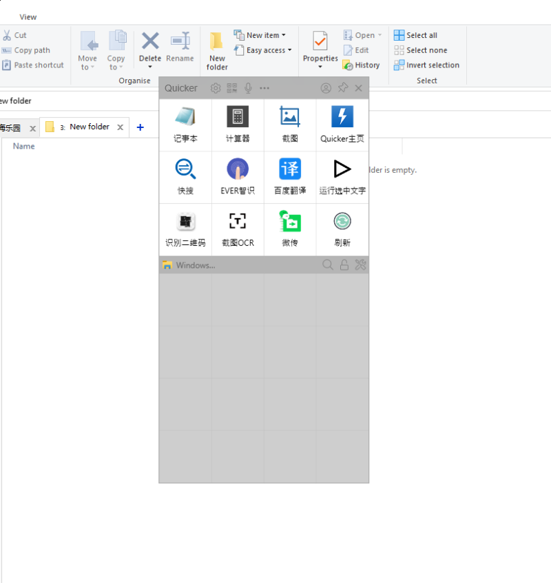Click the Open button in the ribbon
The height and width of the screenshot is (583, 551).
(x=359, y=35)
